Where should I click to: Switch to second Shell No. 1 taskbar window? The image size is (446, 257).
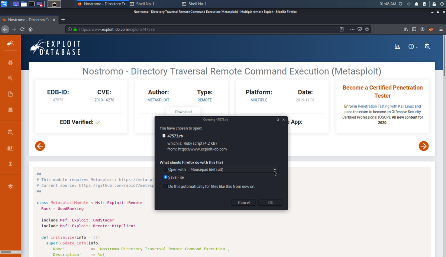[x=194, y=4]
